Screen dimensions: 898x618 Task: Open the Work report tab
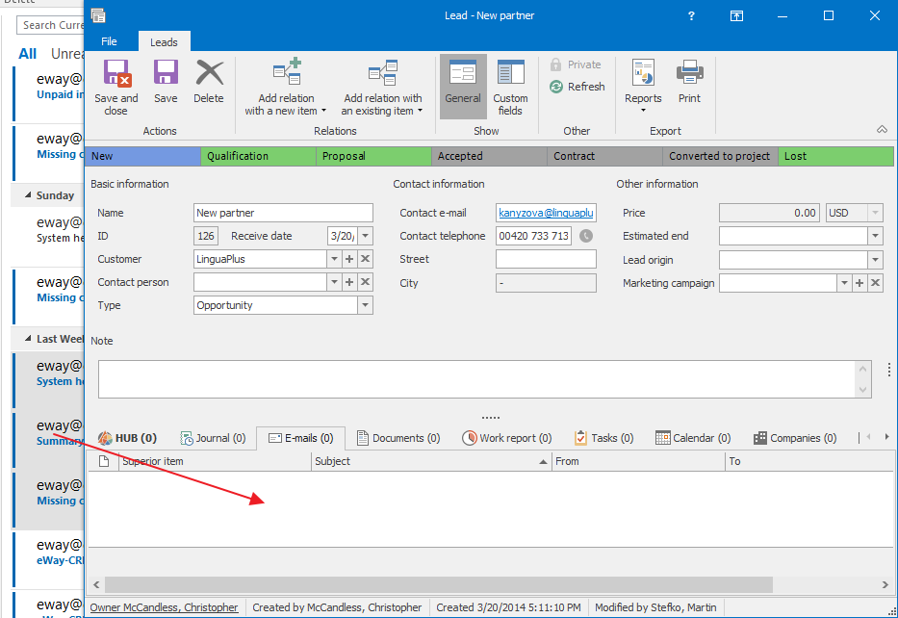point(507,438)
